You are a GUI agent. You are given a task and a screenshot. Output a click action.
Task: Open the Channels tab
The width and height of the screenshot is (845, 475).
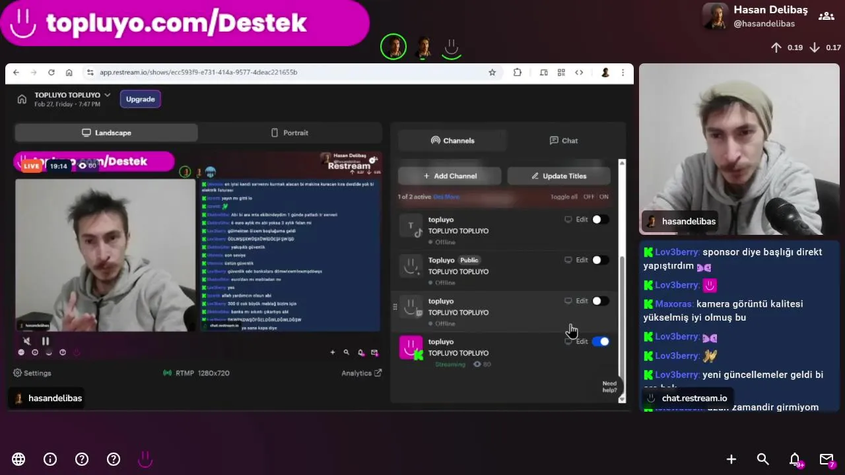point(452,141)
